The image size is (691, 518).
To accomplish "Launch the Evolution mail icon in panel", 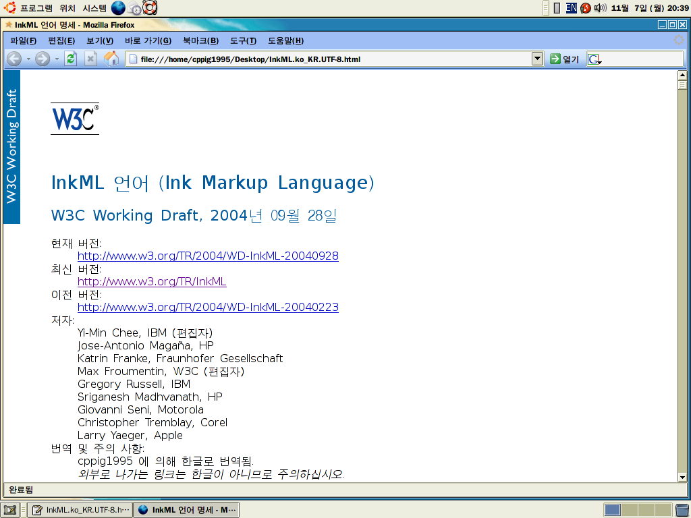I will [134, 8].
